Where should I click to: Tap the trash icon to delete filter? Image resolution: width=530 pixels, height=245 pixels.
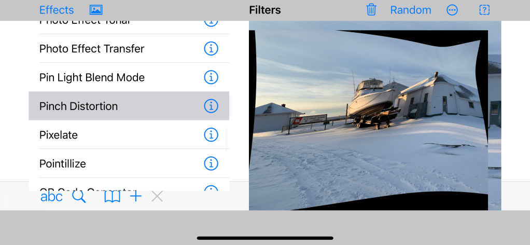coord(371,10)
